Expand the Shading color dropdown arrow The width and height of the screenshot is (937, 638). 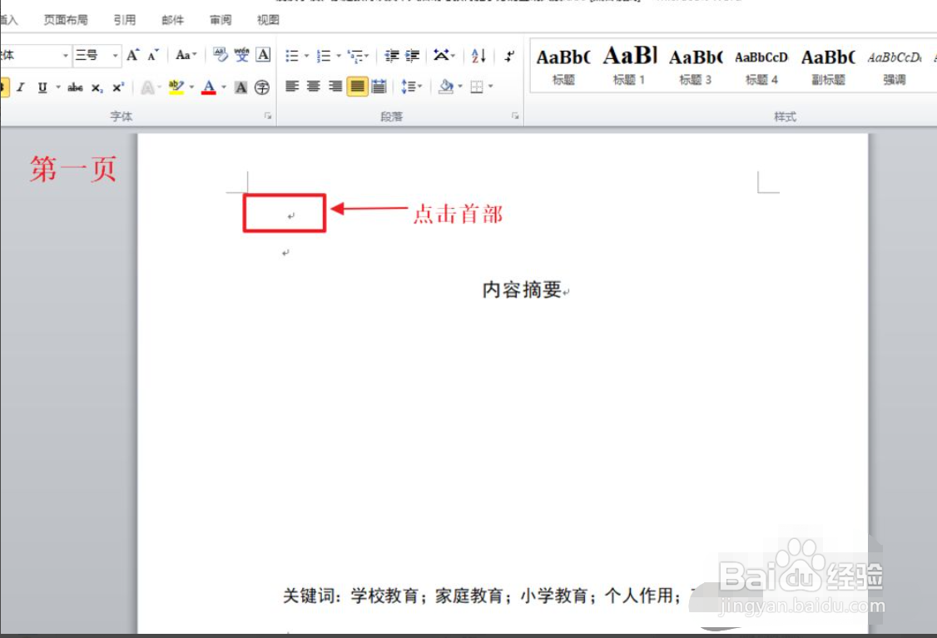pos(460,87)
